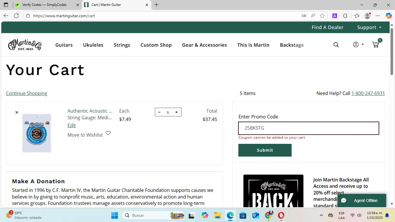Click the address bar URL
395x222 pixels.
64,16
